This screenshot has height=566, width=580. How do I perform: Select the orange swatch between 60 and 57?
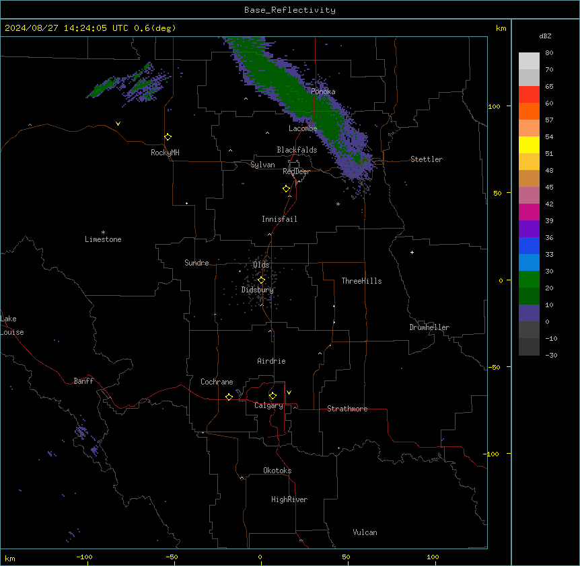click(529, 111)
